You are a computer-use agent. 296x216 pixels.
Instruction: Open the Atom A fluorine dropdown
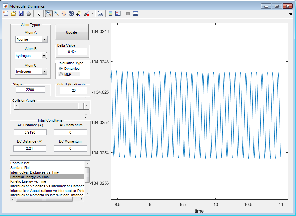[45, 39]
